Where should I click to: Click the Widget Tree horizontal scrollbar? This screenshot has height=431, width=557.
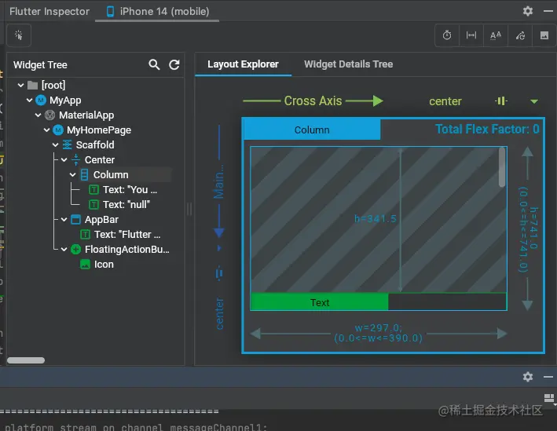[x=26, y=360]
